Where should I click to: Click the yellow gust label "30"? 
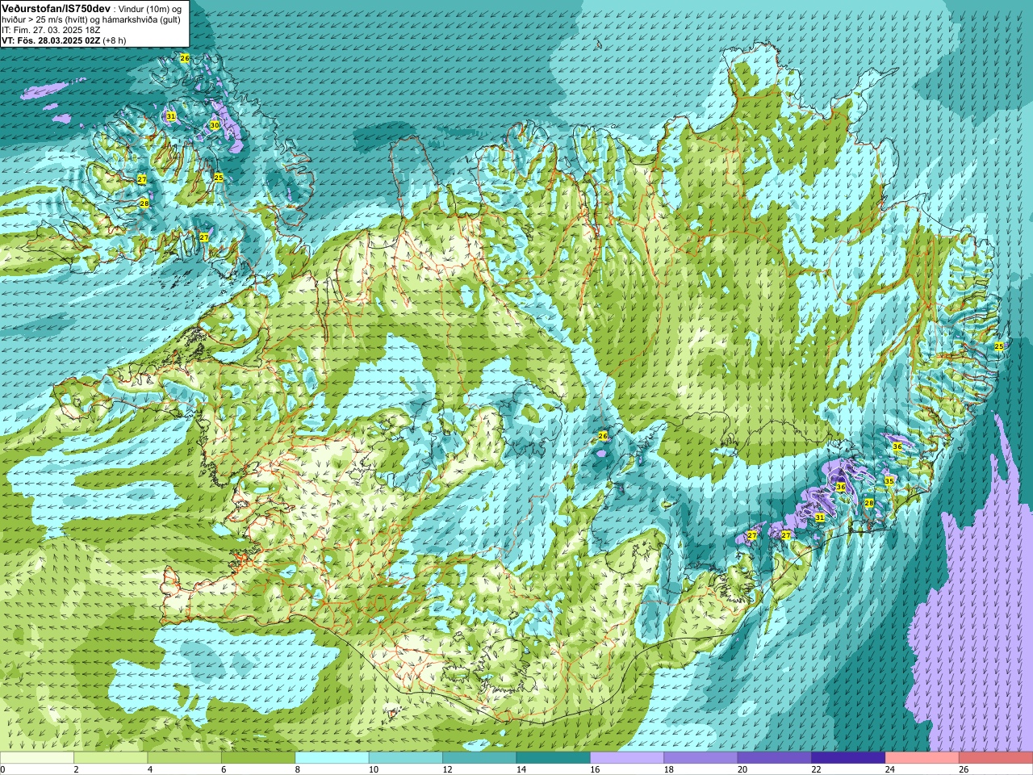pyautogui.click(x=214, y=125)
